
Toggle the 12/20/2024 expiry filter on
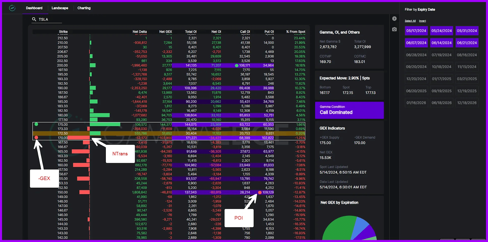tap(416, 79)
